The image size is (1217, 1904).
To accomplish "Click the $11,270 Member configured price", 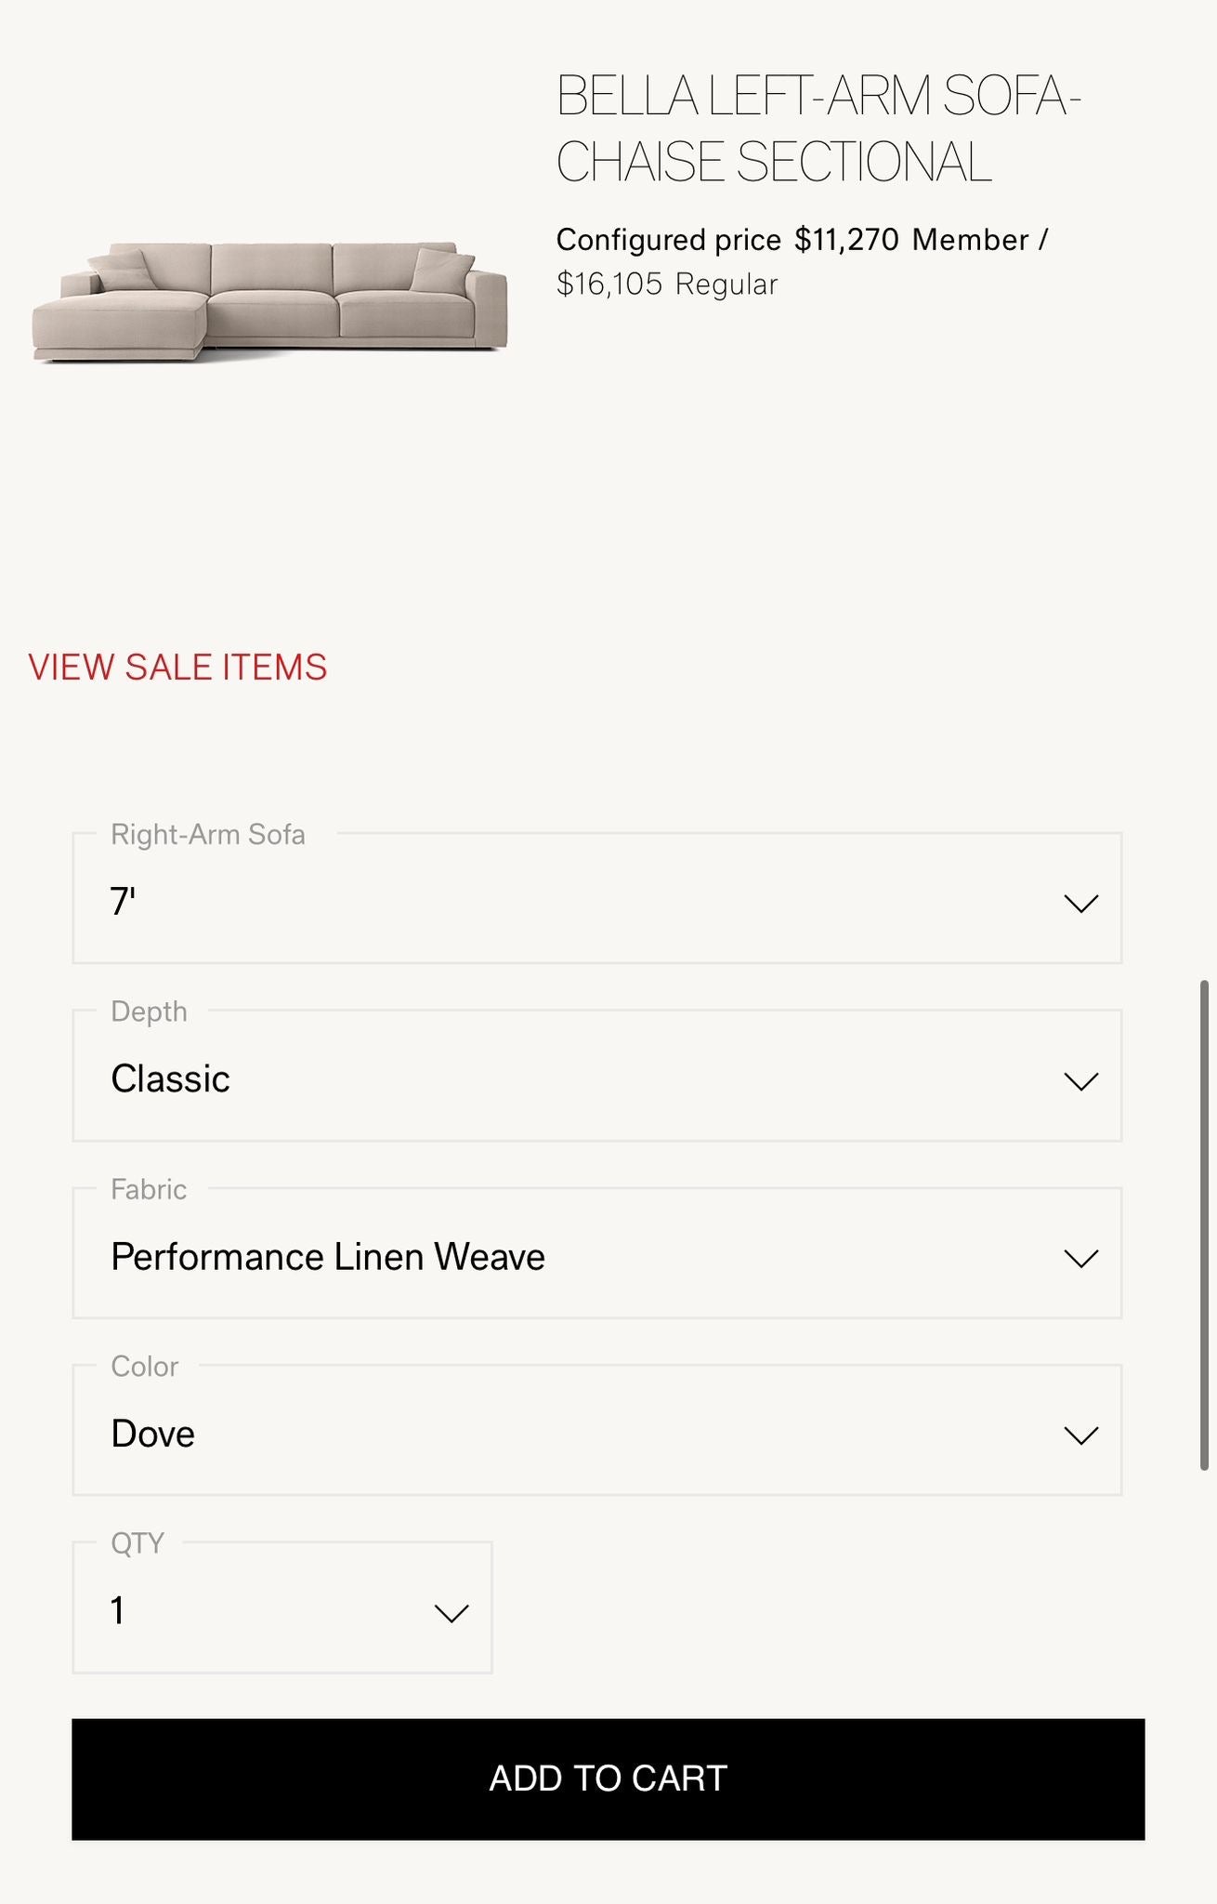I will coord(845,240).
